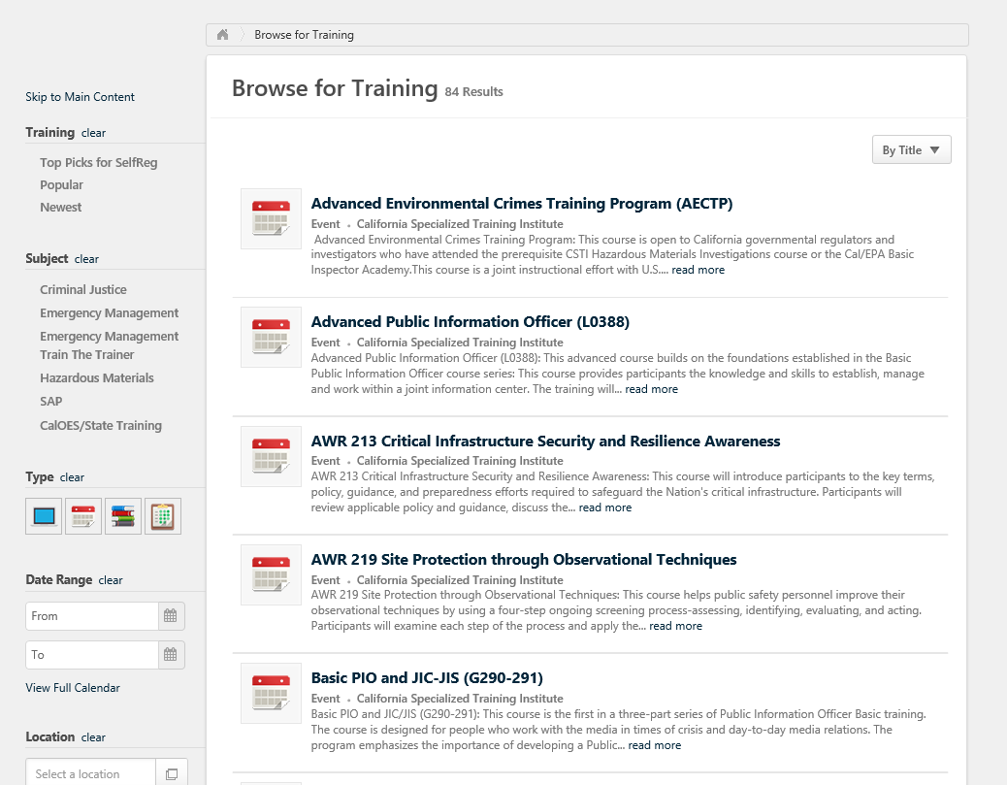Click the Skip to Main Content link

[80, 96]
